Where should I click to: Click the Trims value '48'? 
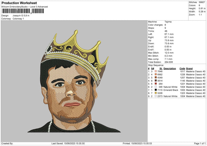pos(166,31)
